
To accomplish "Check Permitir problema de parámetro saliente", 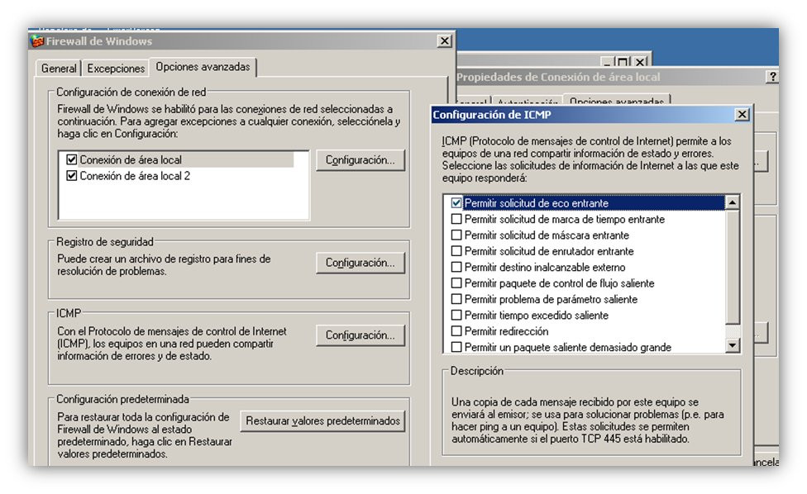I will tap(456, 299).
